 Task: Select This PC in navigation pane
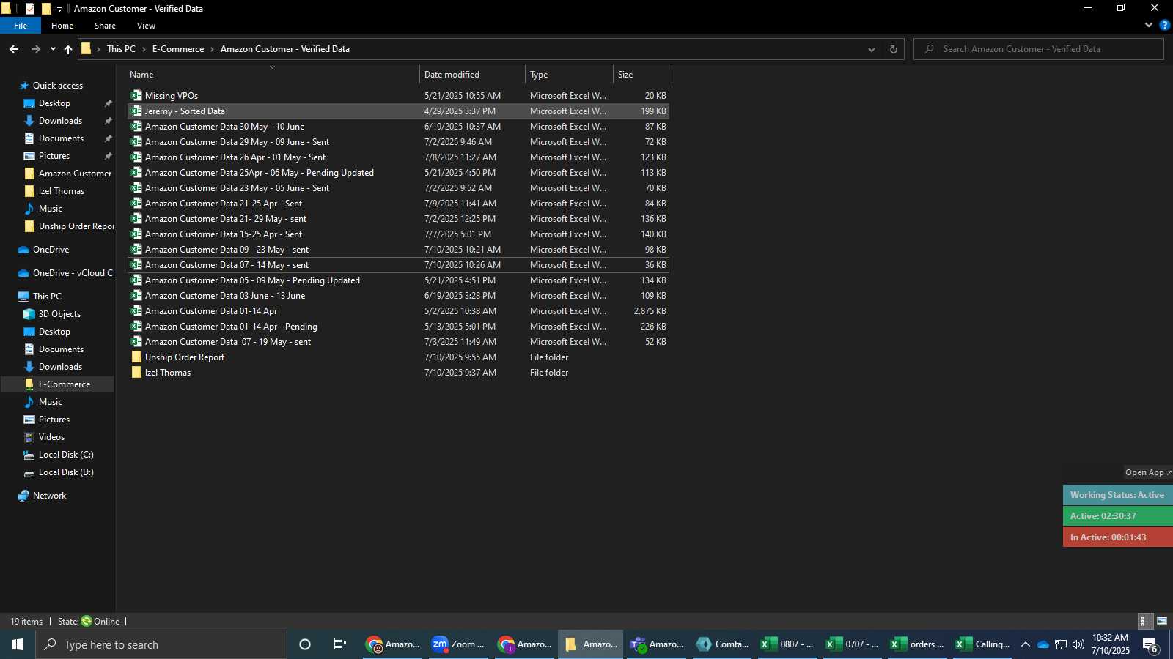47,297
